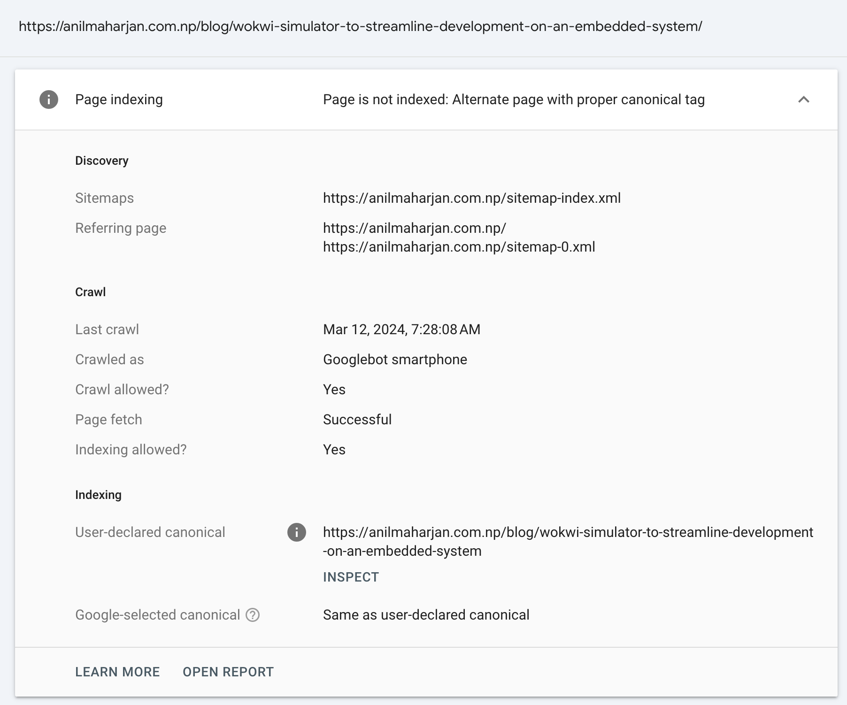Click the Page indexing info icon
The image size is (847, 705).
coord(49,100)
